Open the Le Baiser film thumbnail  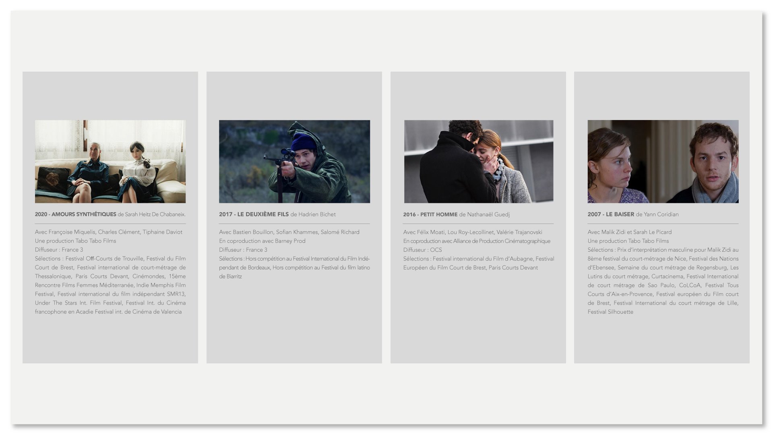point(663,161)
